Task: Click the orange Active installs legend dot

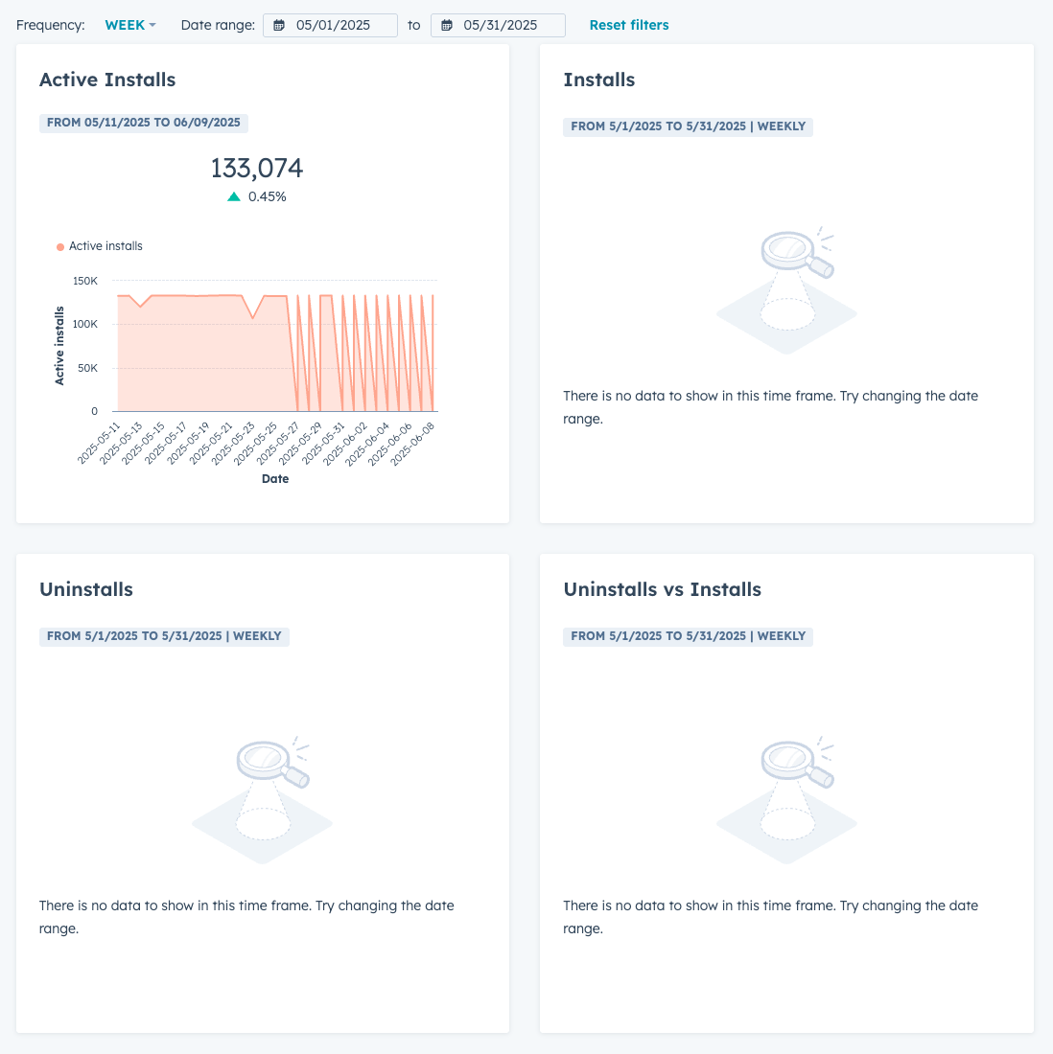Action: tap(60, 247)
